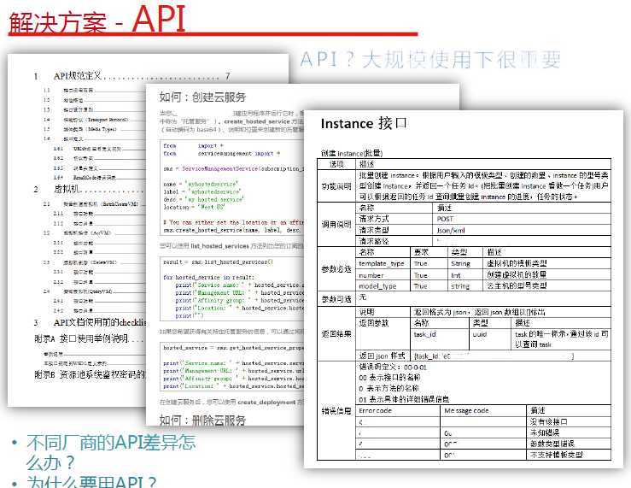This screenshot has height=488, width=631.
Task: Click the description '云主机的型号类型'
Action: pyautogui.click(x=517, y=285)
